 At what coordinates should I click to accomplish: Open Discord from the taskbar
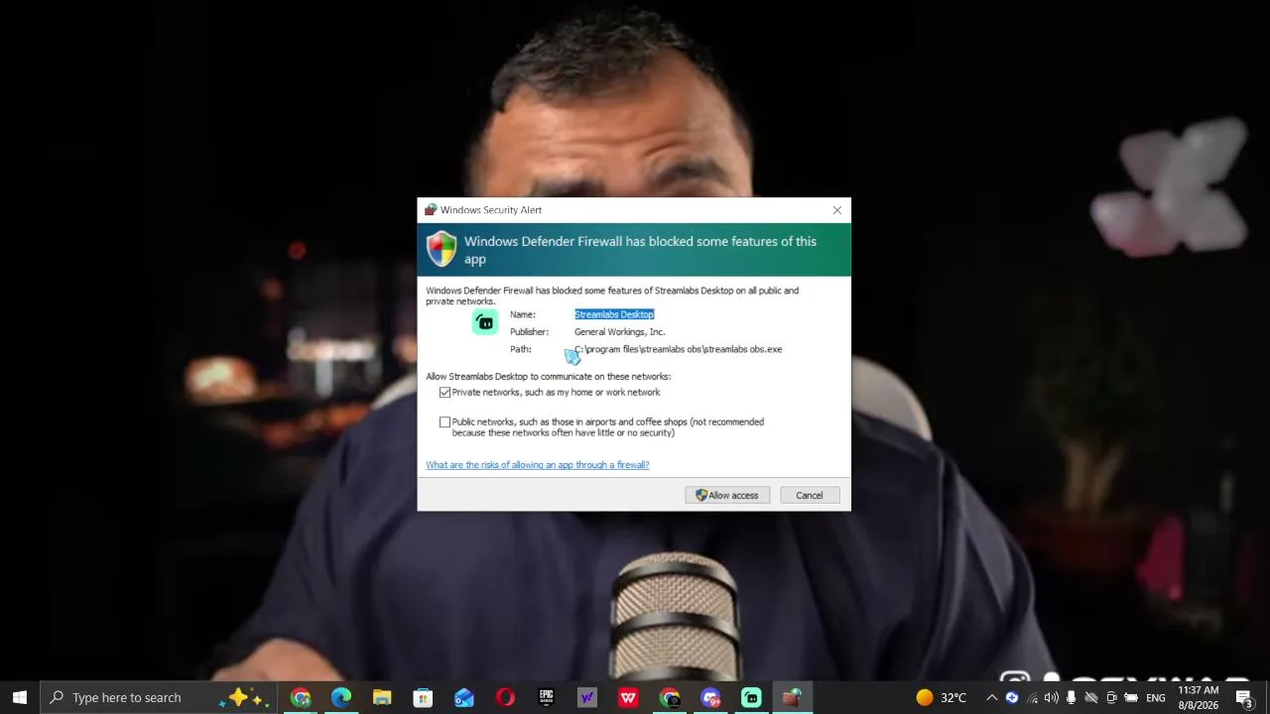pyautogui.click(x=710, y=697)
